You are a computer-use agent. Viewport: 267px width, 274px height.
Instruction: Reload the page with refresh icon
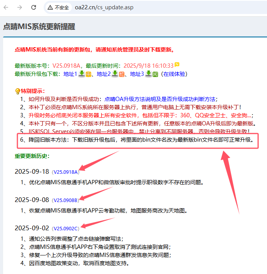(34, 7)
